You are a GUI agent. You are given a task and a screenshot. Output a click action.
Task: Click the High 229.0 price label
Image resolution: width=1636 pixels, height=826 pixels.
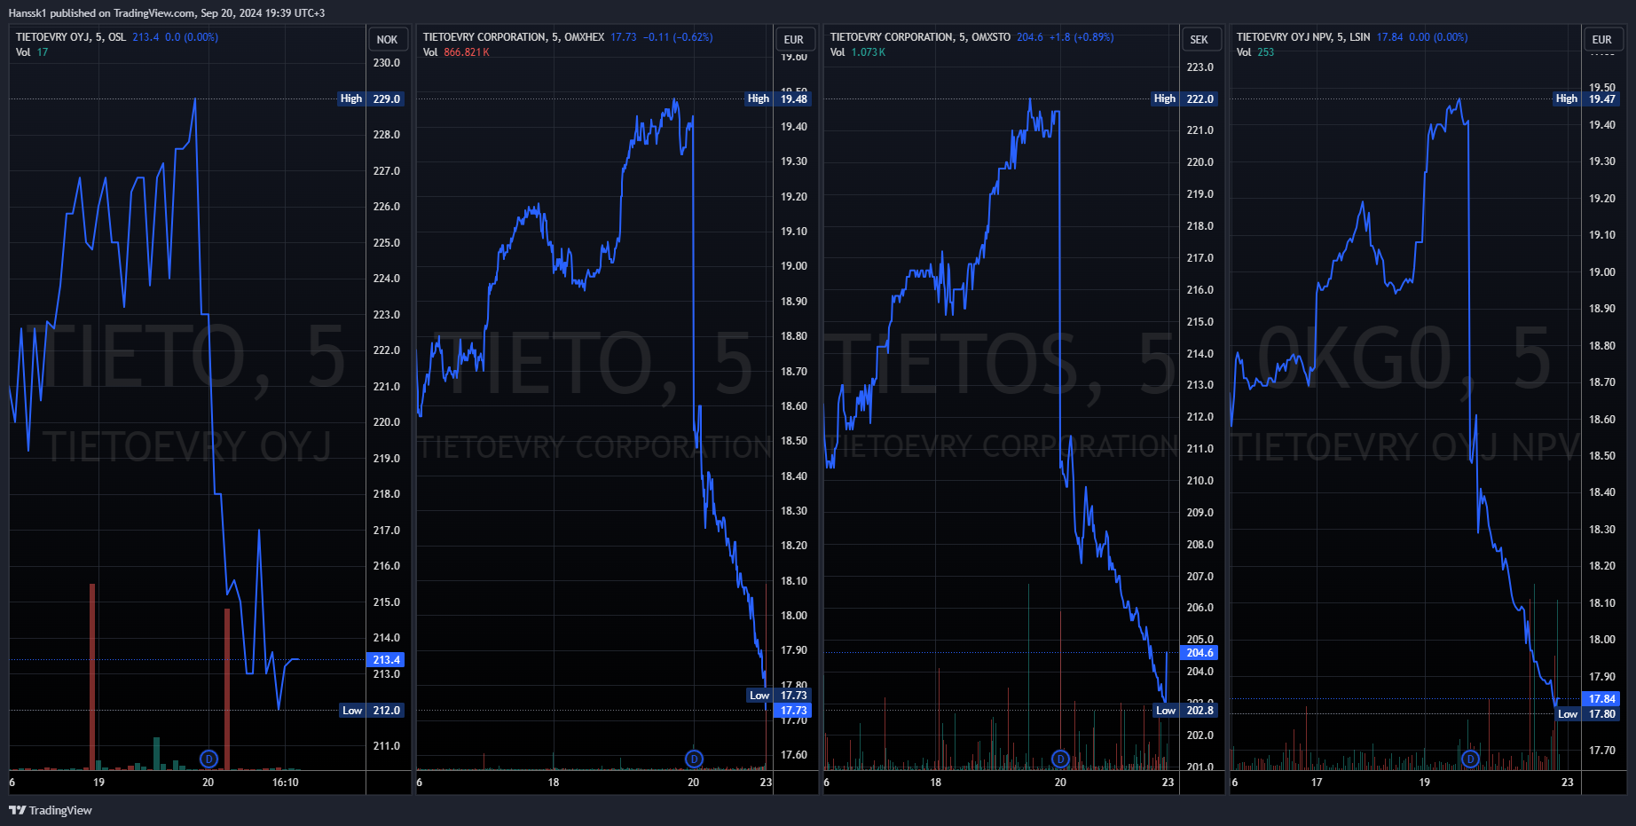pos(372,98)
